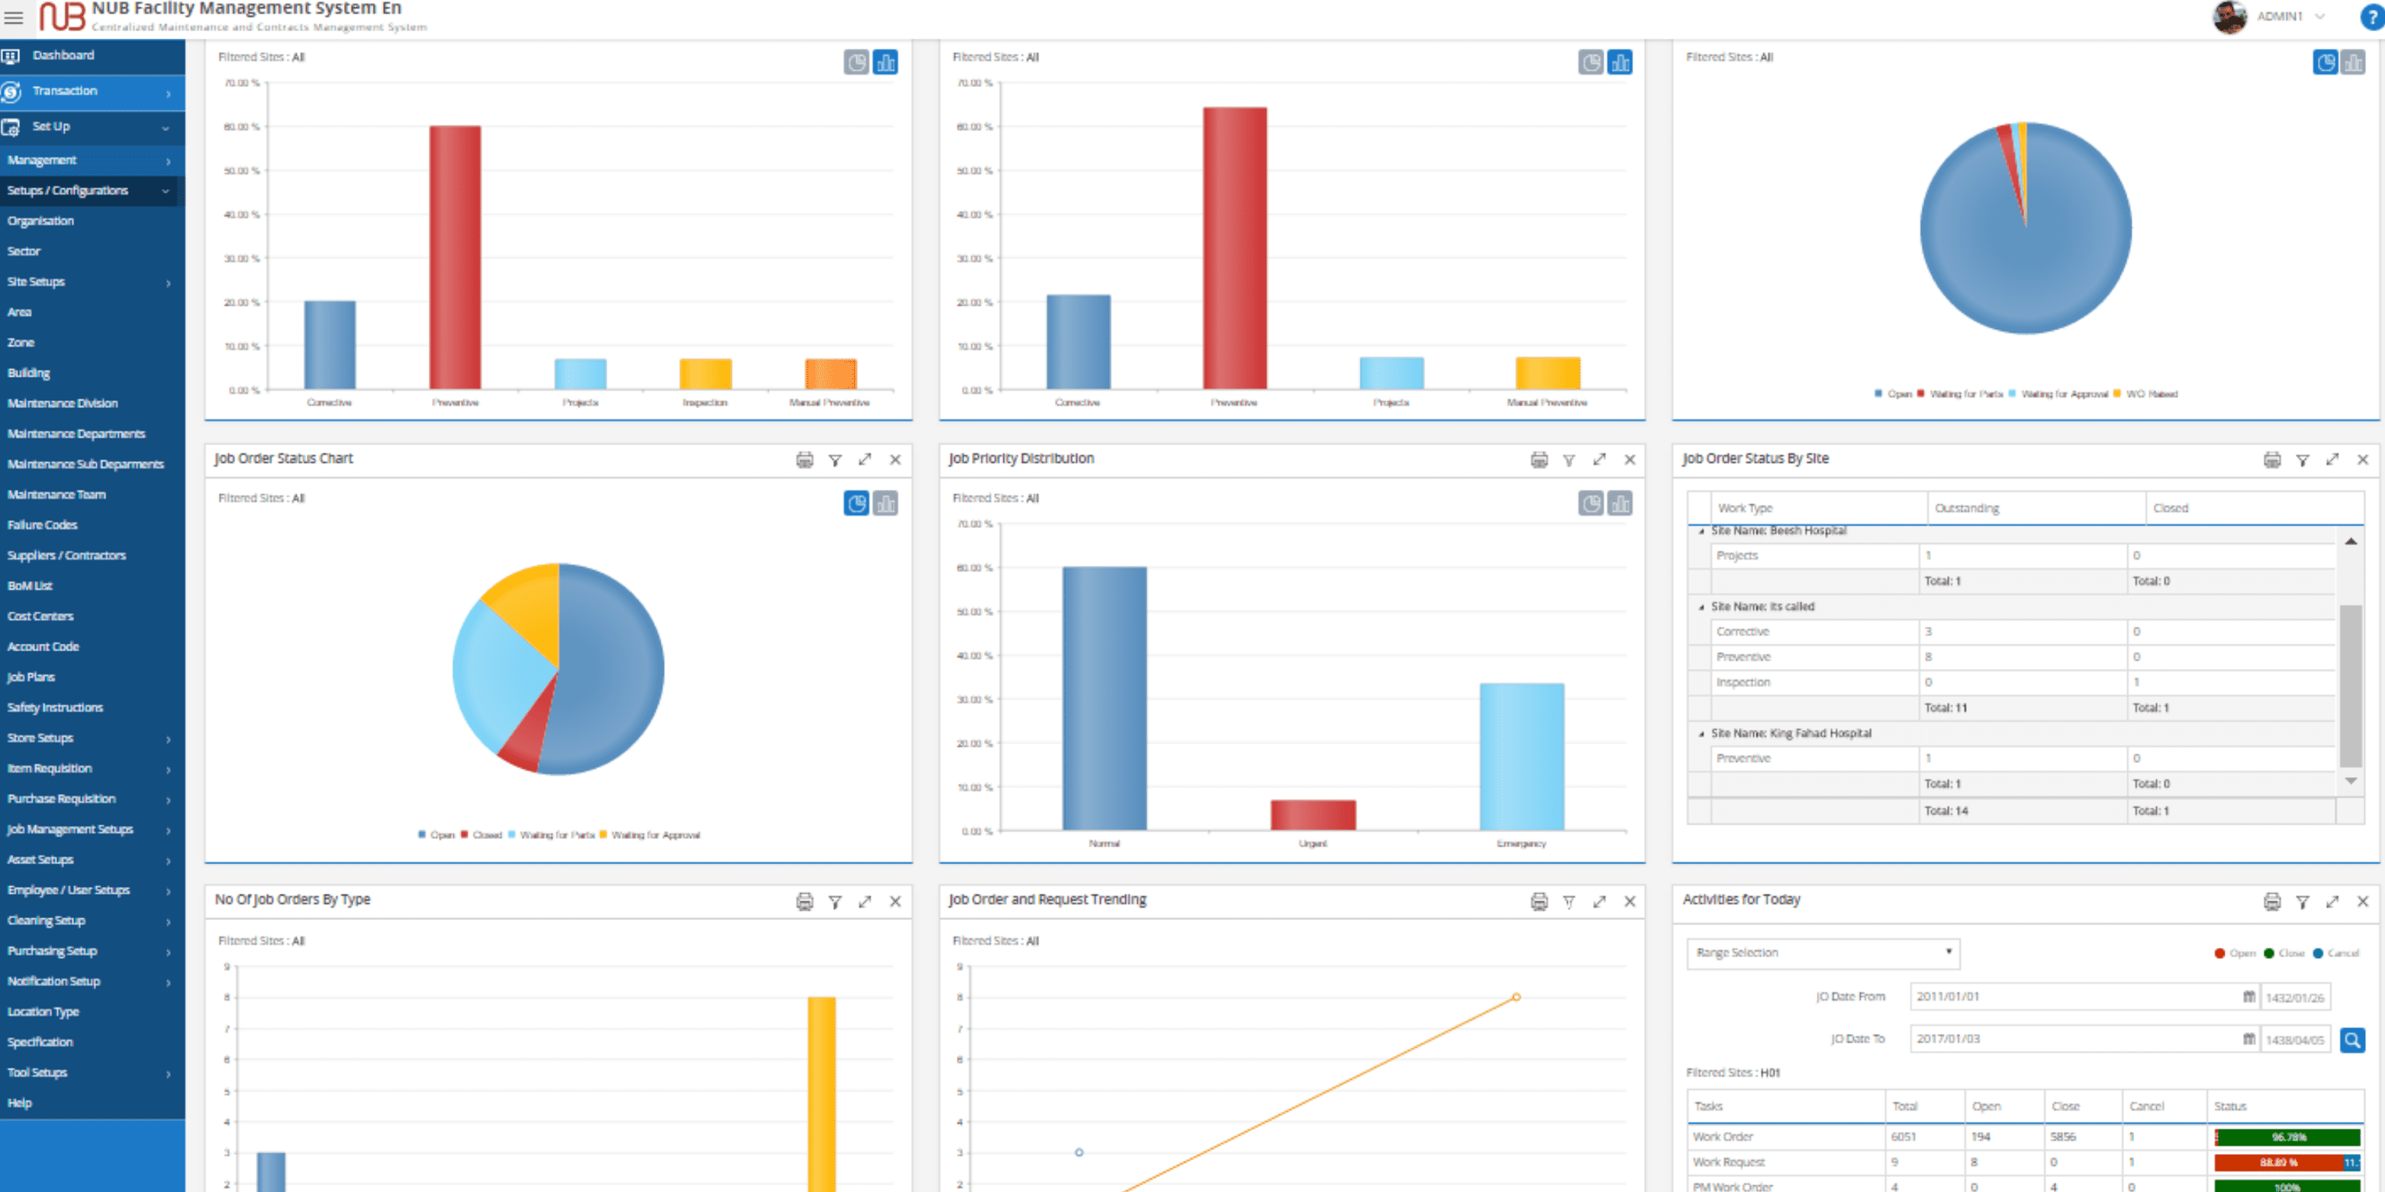Filter the Job Priority Distribution panel
The image size is (2385, 1192).
(1569, 460)
